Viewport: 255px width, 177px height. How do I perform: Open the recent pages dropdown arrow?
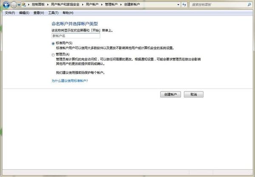[x=19, y=5]
